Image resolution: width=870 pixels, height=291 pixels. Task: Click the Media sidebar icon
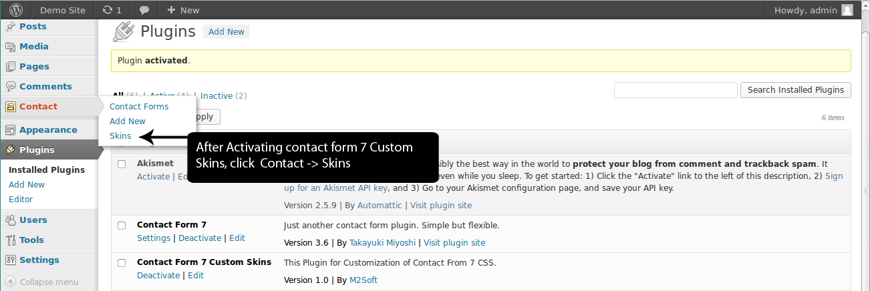[x=11, y=47]
